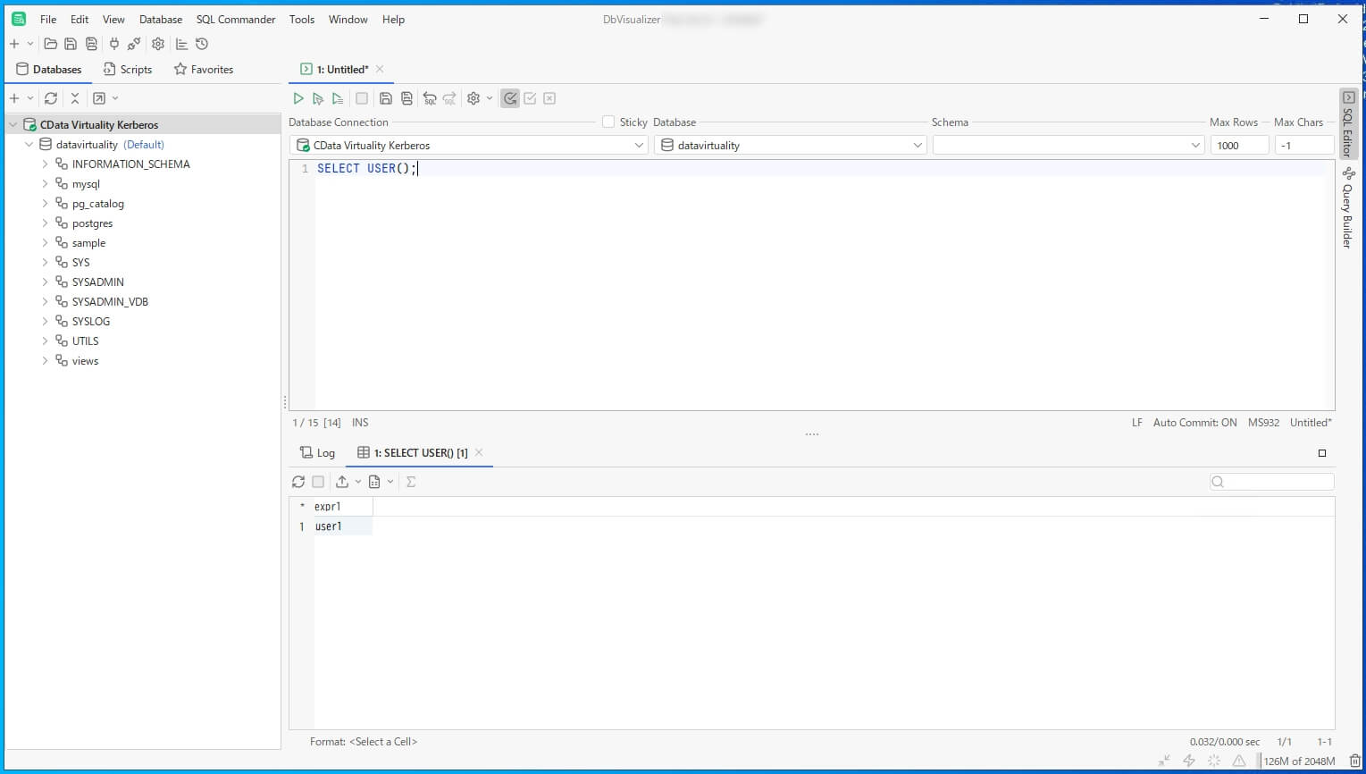This screenshot has width=1366, height=774.
Task: Export the result grid data
Action: click(x=342, y=482)
